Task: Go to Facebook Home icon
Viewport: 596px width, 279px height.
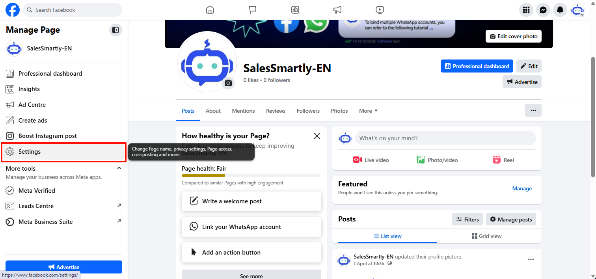Action: pos(210,10)
